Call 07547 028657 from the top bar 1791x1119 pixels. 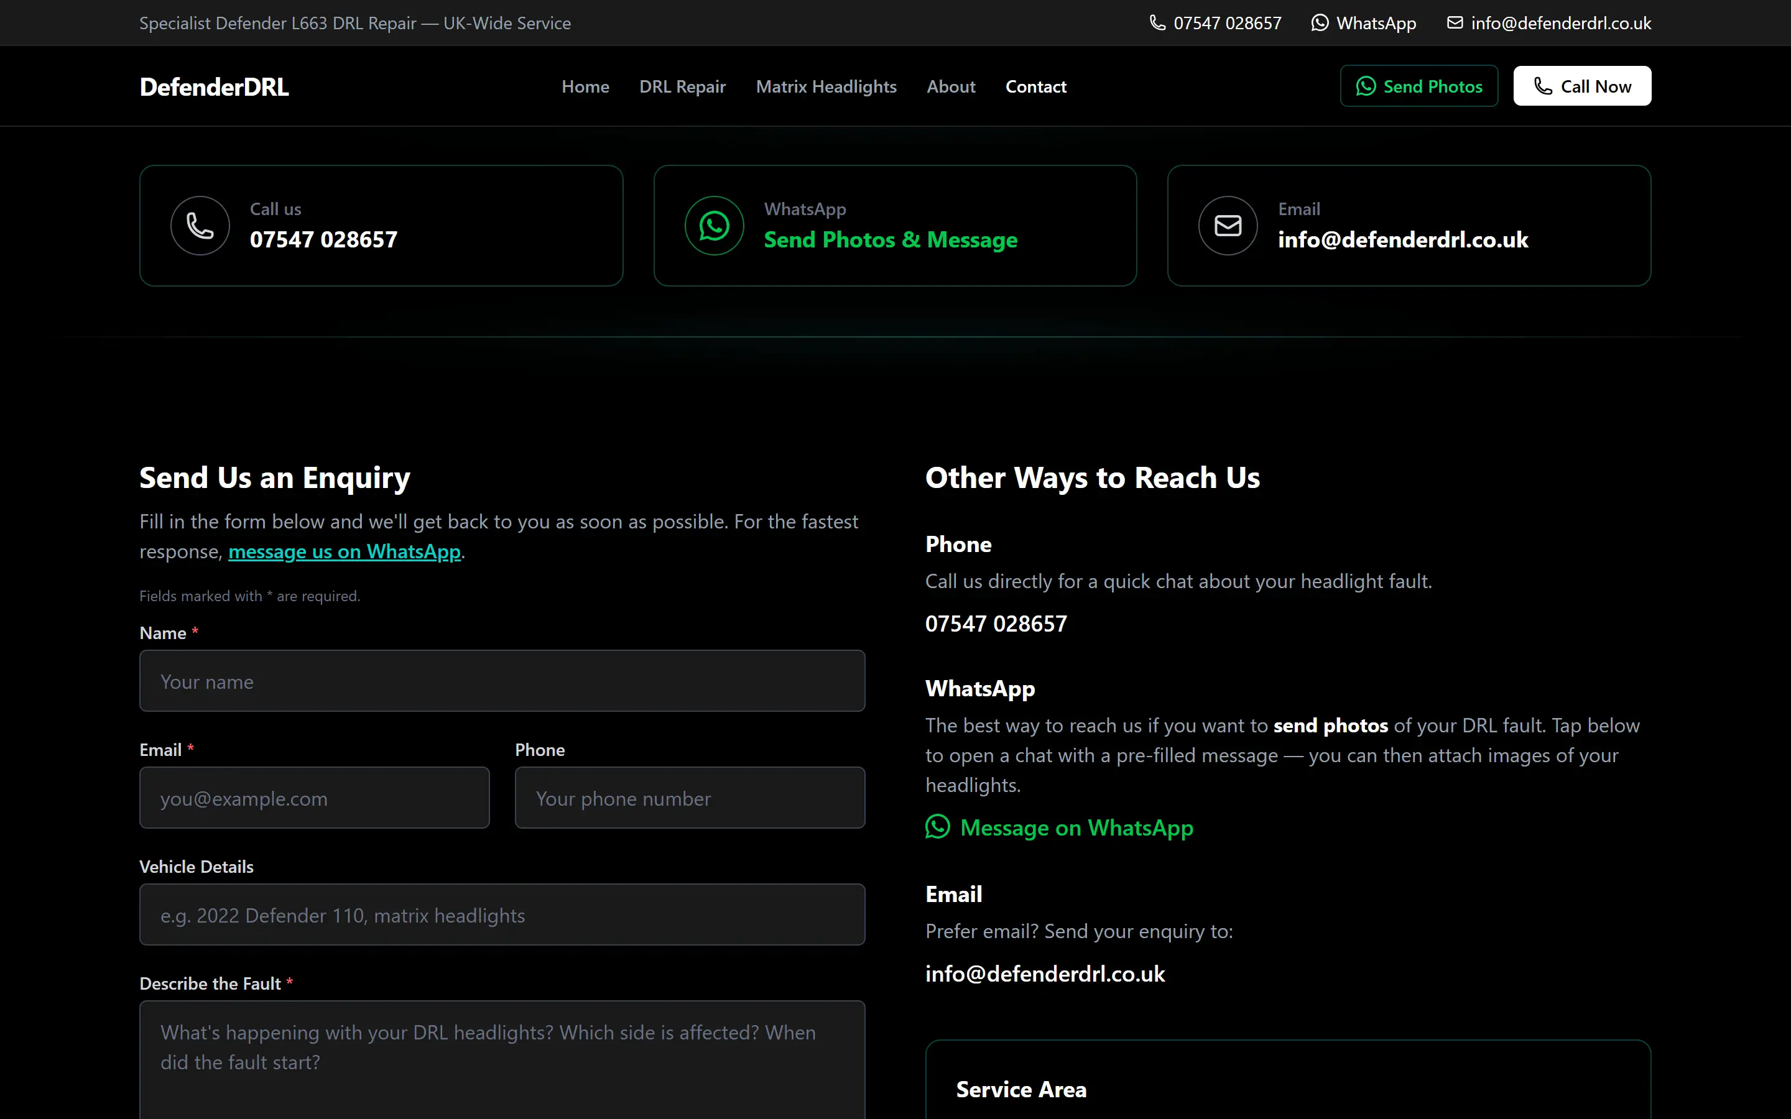pos(1215,23)
